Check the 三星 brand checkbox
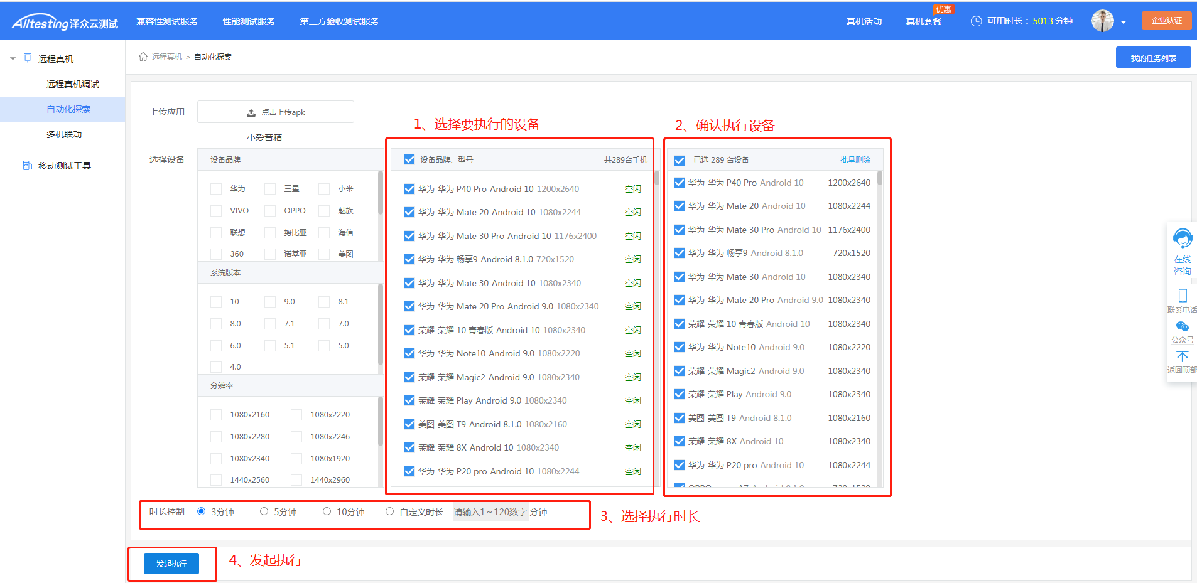This screenshot has height=583, width=1197. click(270, 189)
